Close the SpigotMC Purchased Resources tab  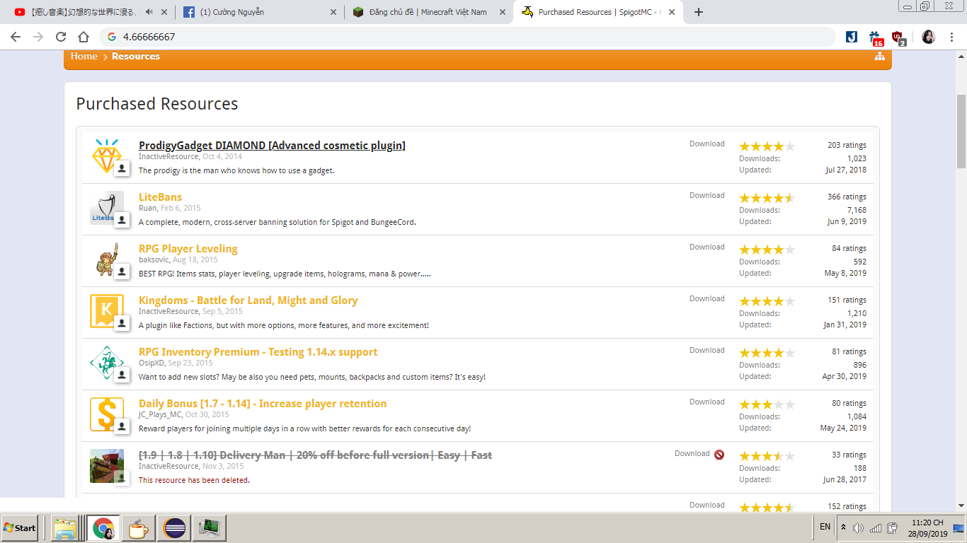coord(671,12)
